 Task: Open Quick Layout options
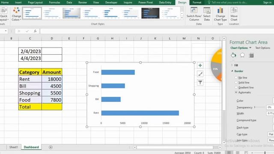coord(3,14)
